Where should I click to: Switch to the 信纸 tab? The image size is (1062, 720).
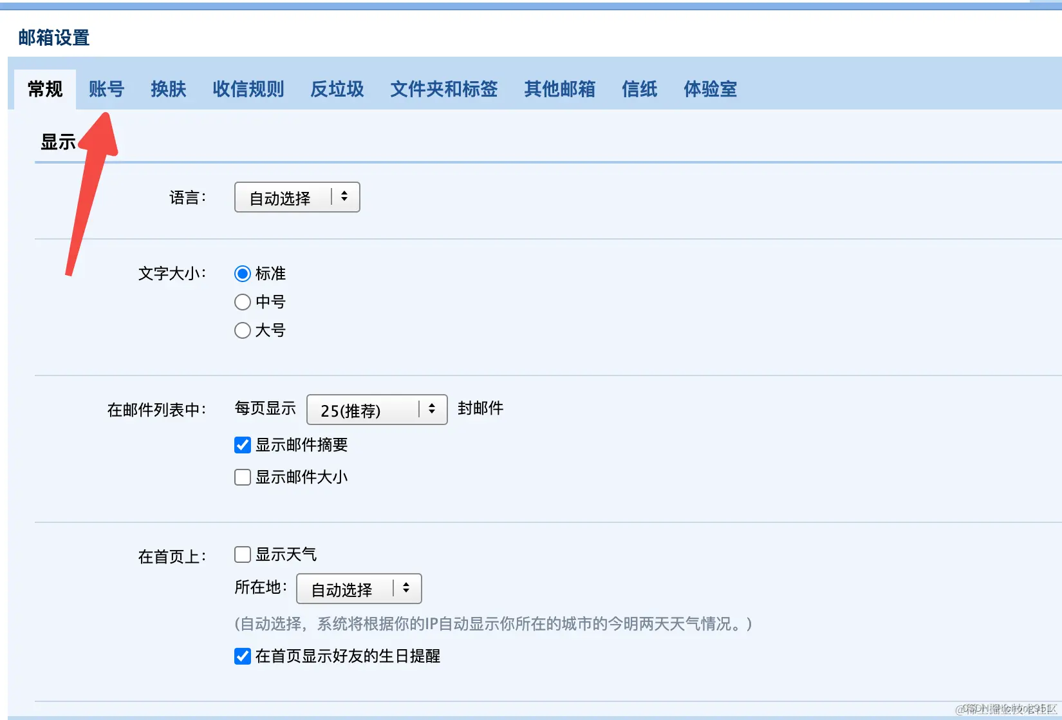click(639, 90)
